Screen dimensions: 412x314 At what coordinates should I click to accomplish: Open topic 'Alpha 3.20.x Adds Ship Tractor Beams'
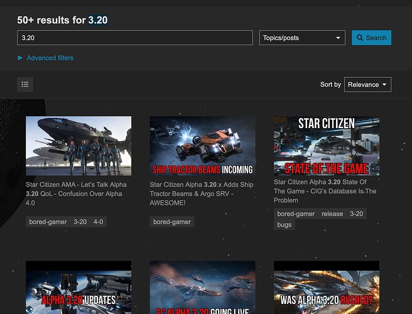point(202,193)
